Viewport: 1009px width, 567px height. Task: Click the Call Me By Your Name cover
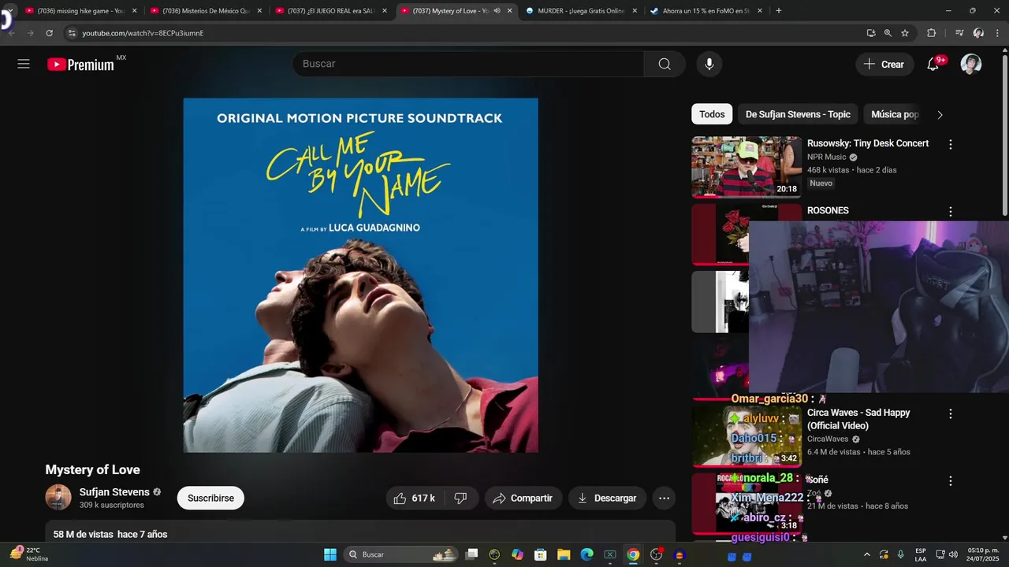click(361, 275)
